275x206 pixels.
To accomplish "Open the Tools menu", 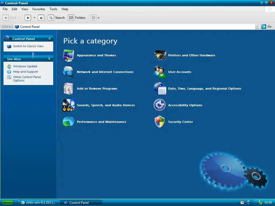I will click(53, 9).
